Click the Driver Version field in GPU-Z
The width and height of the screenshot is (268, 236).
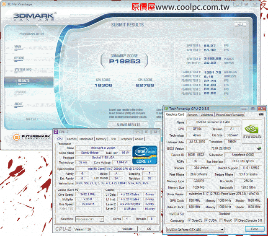click(224, 194)
